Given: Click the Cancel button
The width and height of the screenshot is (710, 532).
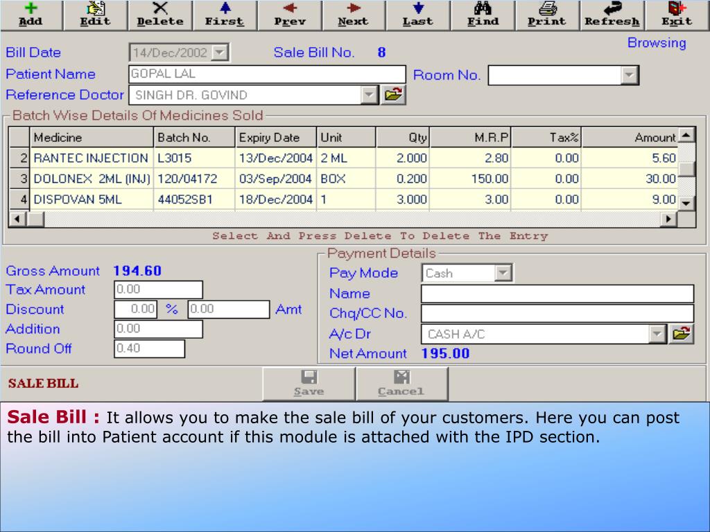Looking at the screenshot, I should pyautogui.click(x=401, y=384).
